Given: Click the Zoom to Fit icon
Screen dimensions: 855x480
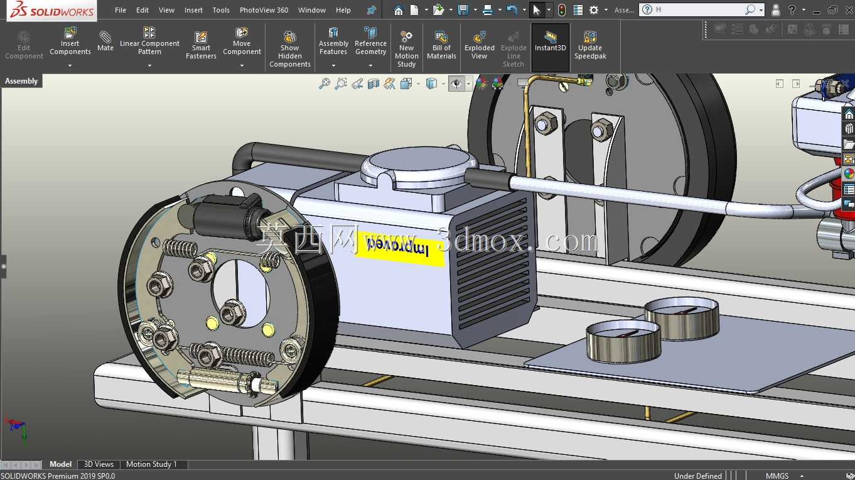Looking at the screenshot, I should coord(325,84).
